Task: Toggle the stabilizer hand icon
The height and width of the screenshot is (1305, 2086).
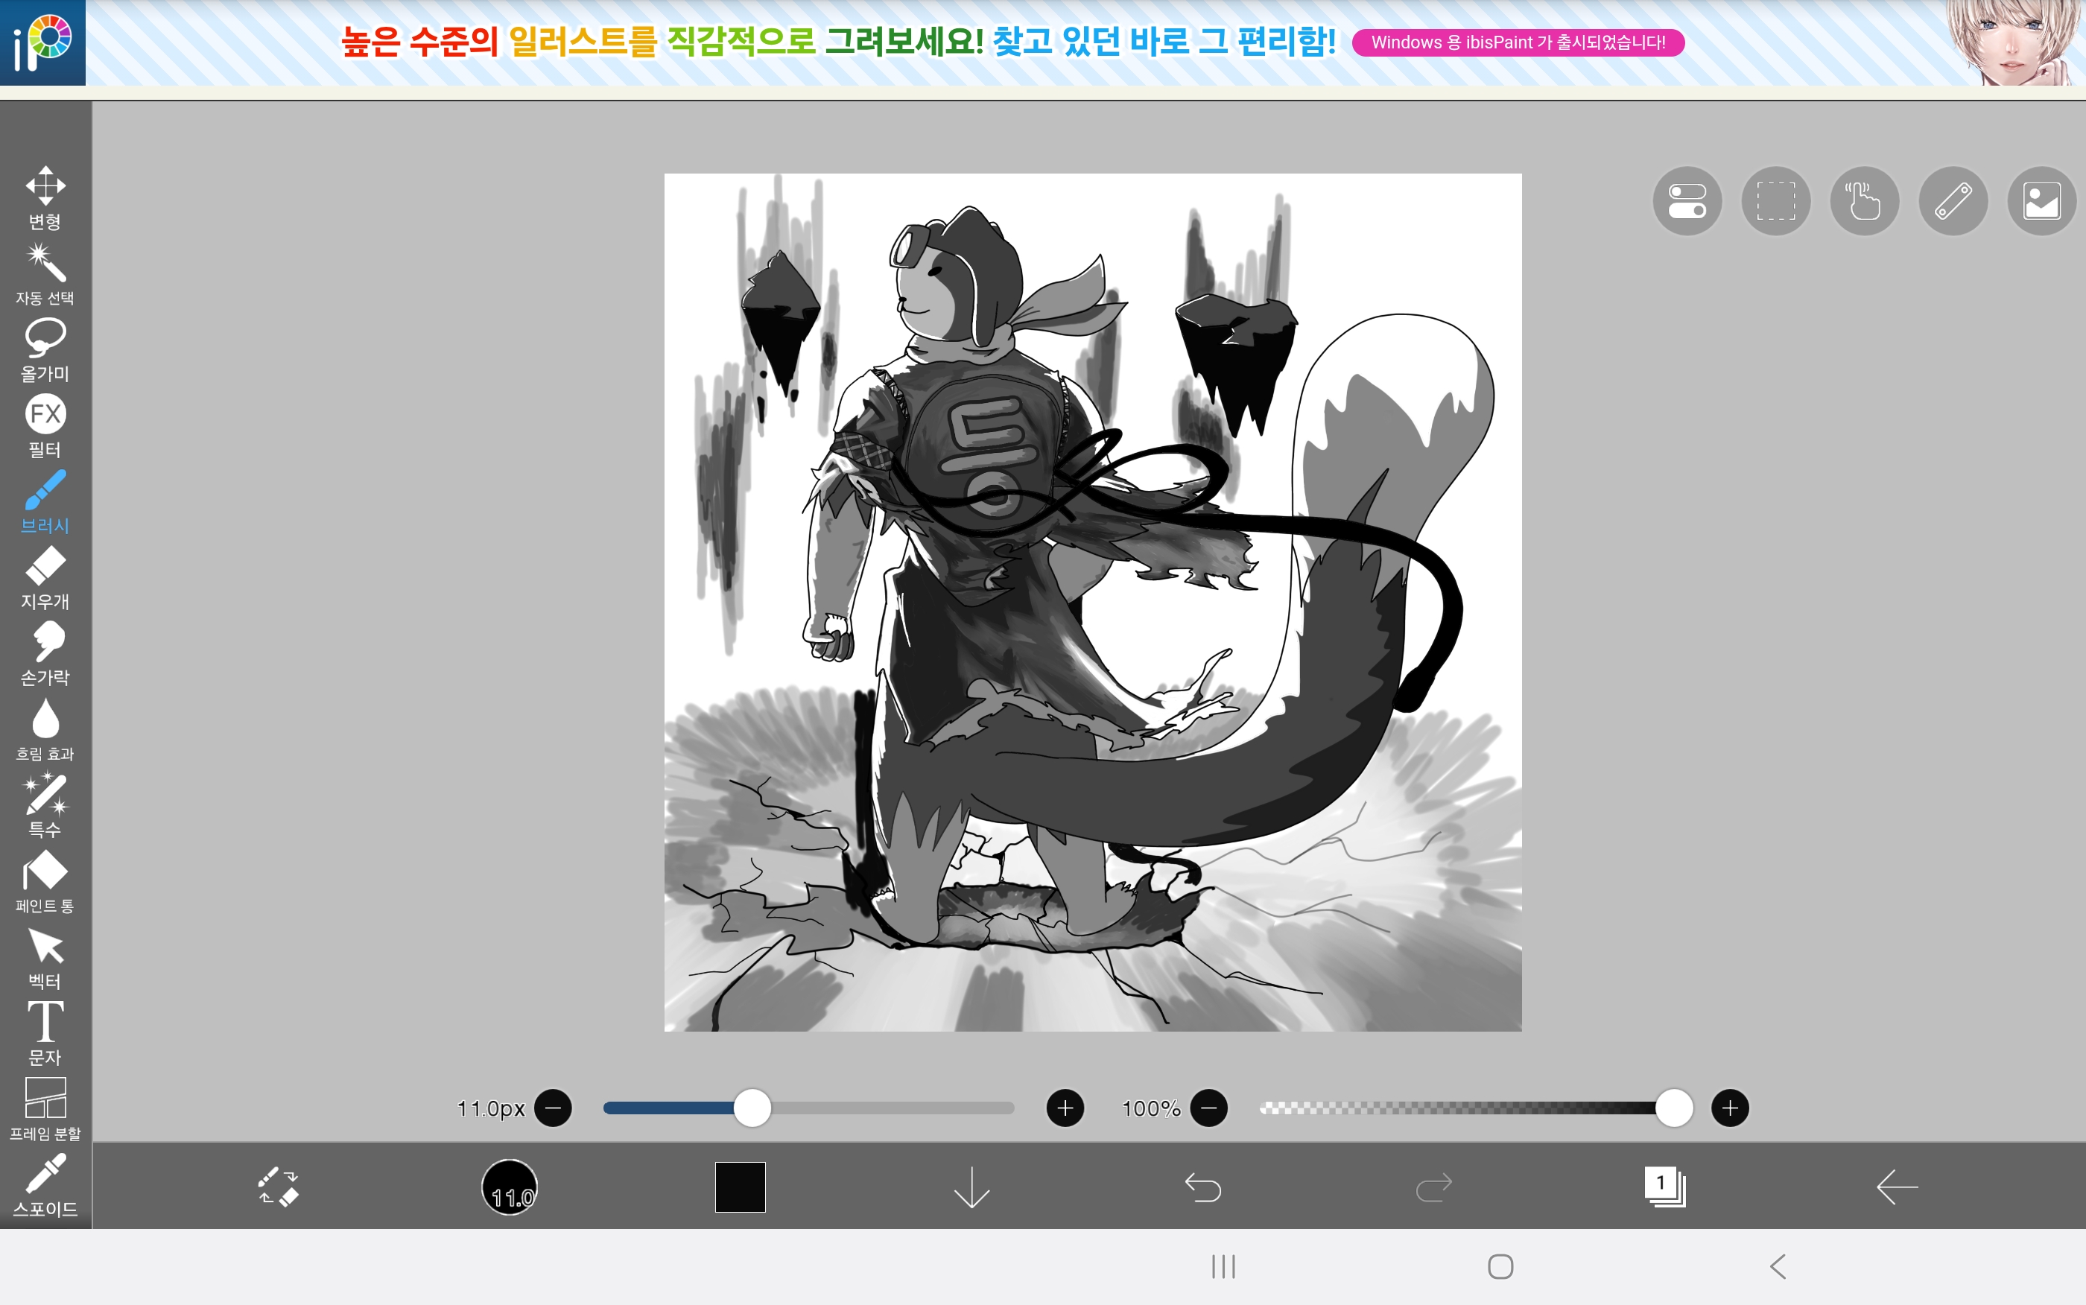Action: 1864,201
